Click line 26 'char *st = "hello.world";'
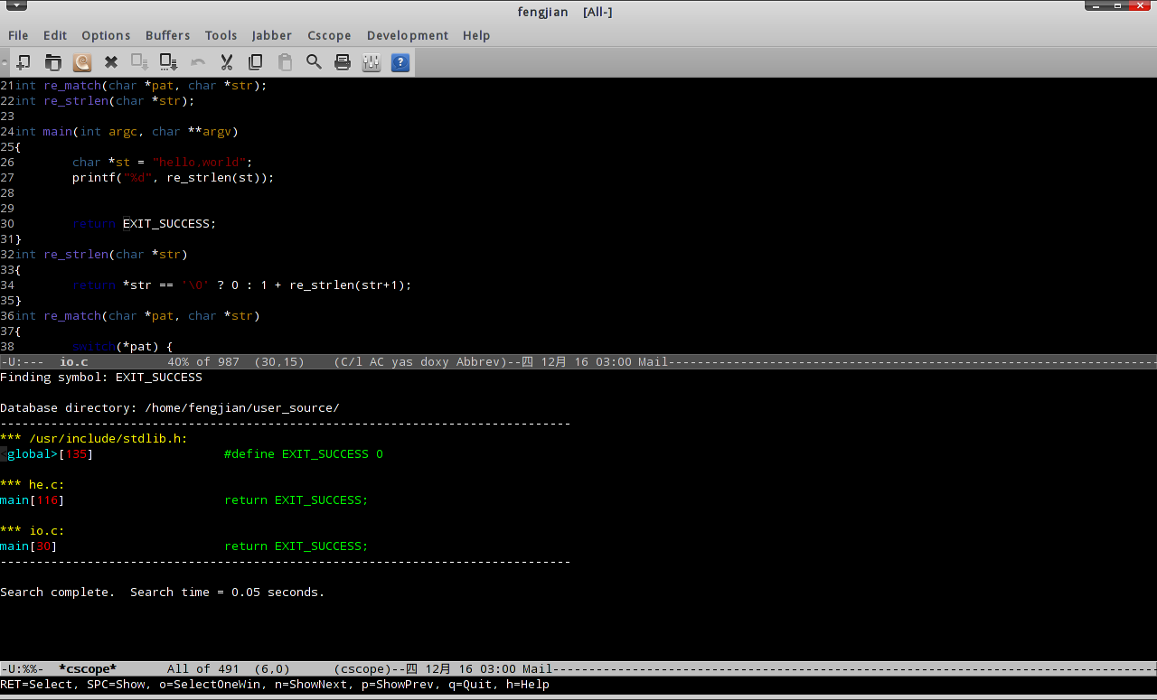Image resolution: width=1157 pixels, height=700 pixels. point(163,162)
